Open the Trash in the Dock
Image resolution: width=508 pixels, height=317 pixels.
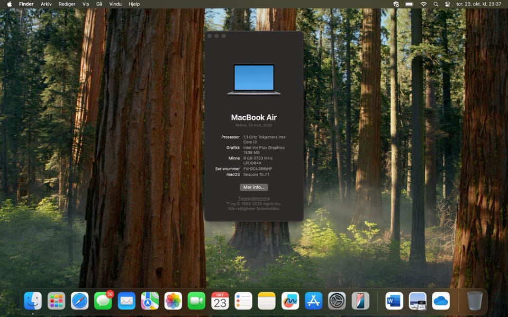point(475,301)
